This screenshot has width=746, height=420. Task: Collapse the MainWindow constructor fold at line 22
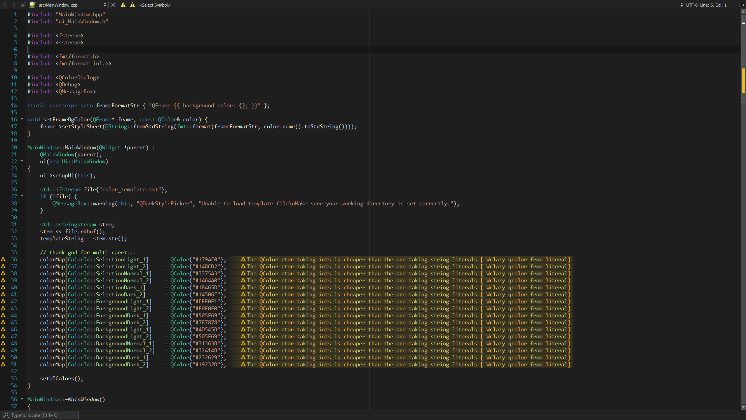point(22,161)
